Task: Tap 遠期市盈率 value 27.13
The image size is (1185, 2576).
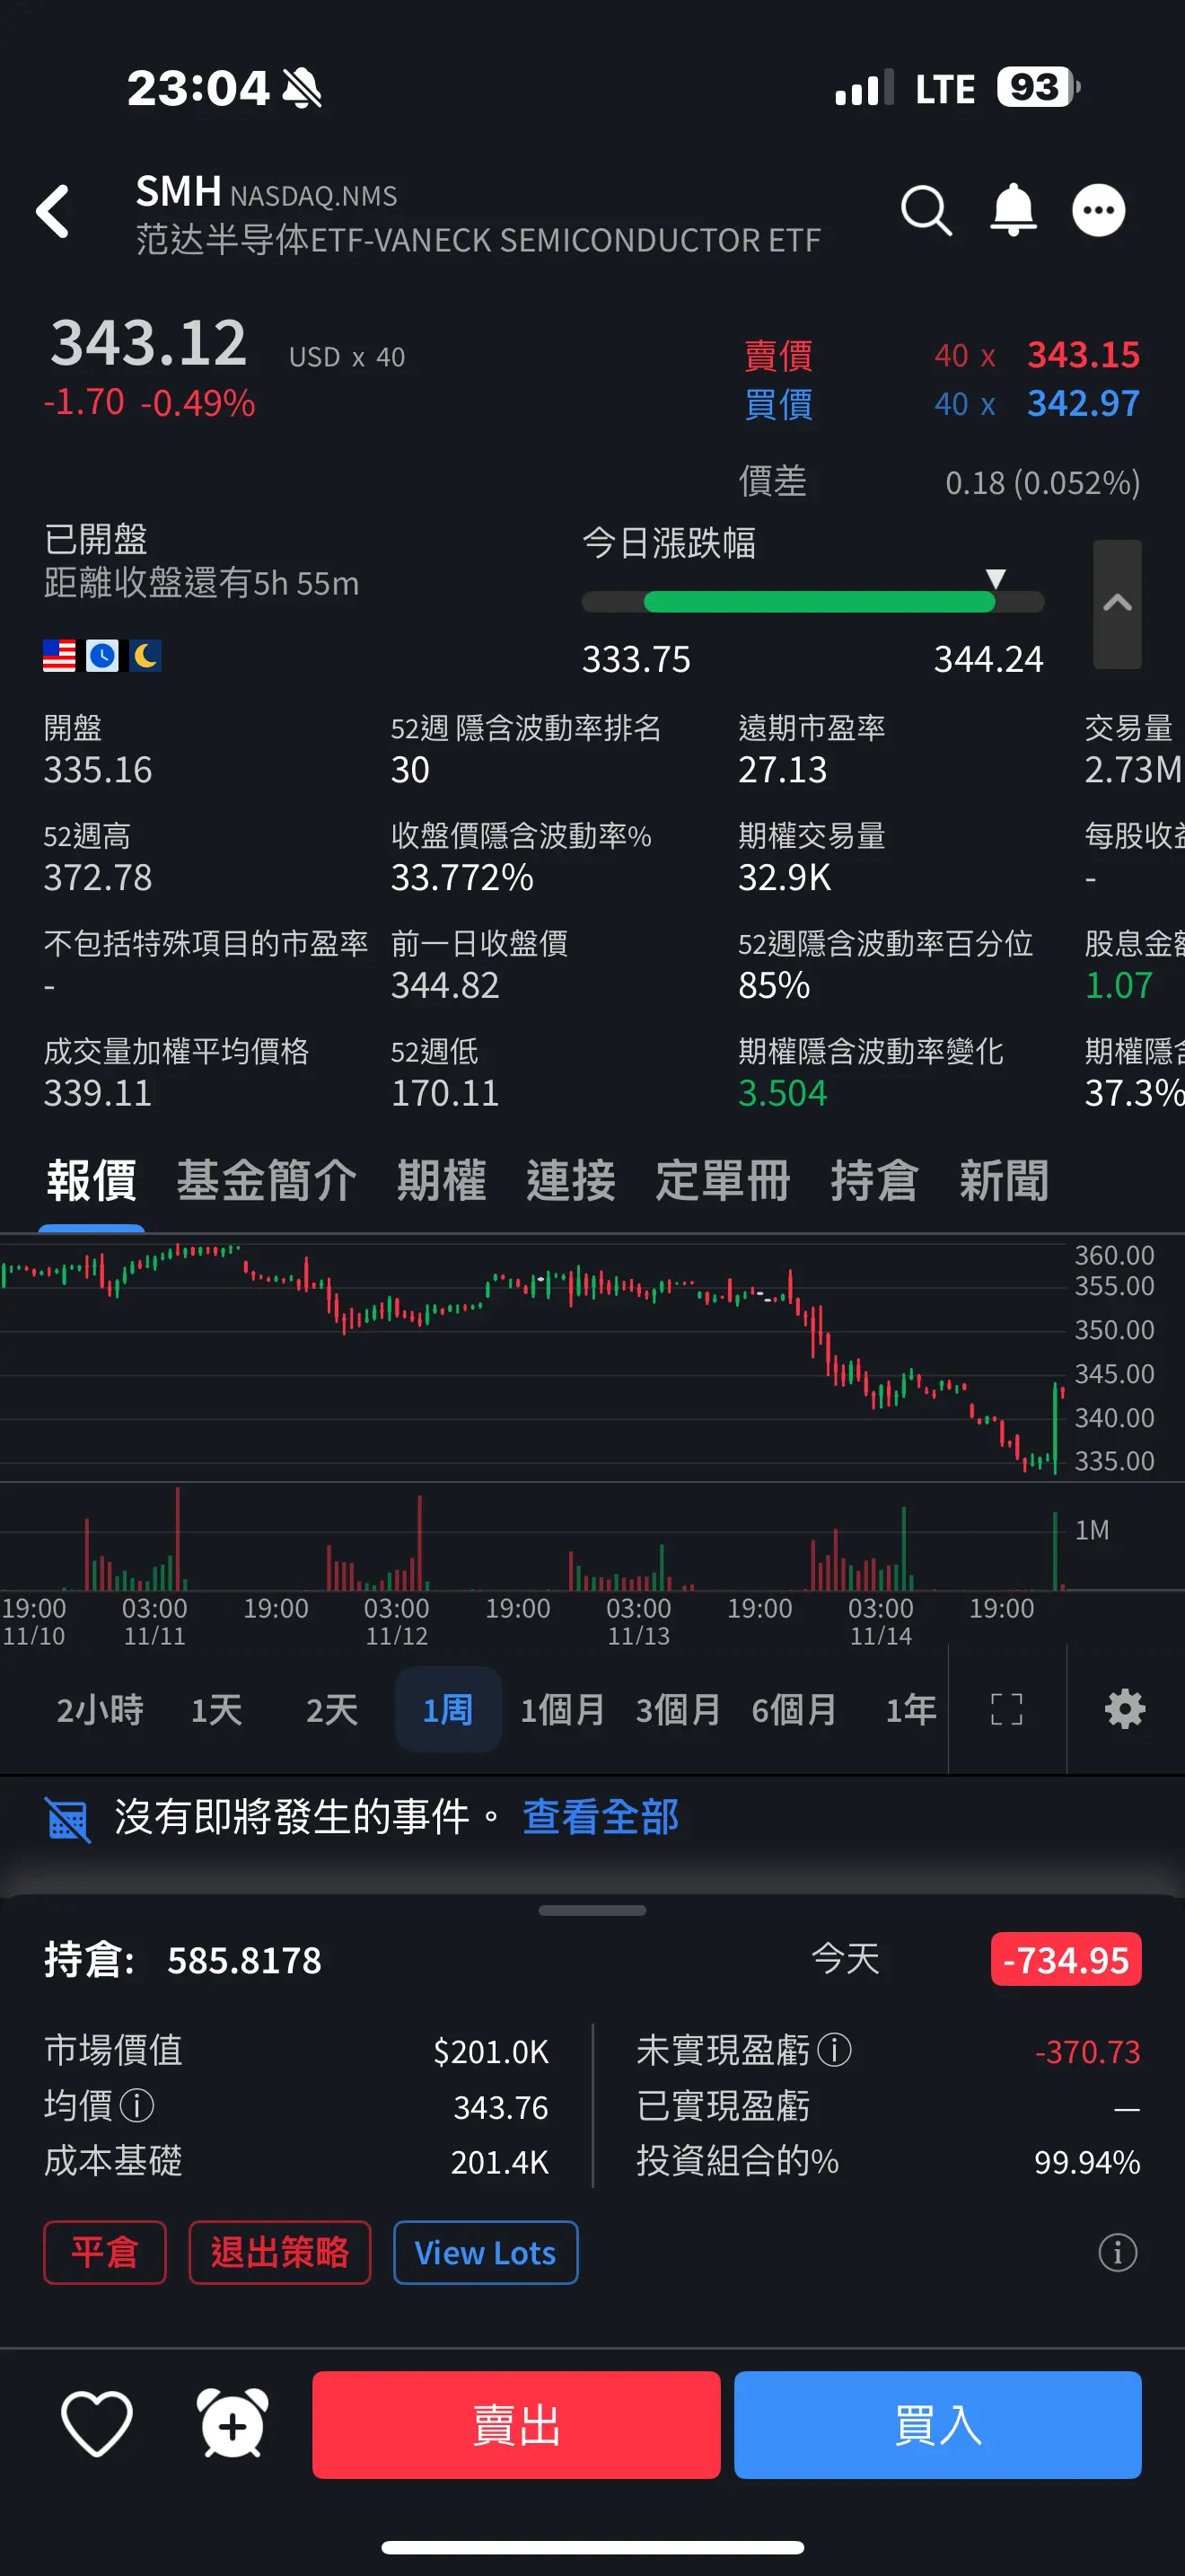Action: pyautogui.click(x=782, y=770)
